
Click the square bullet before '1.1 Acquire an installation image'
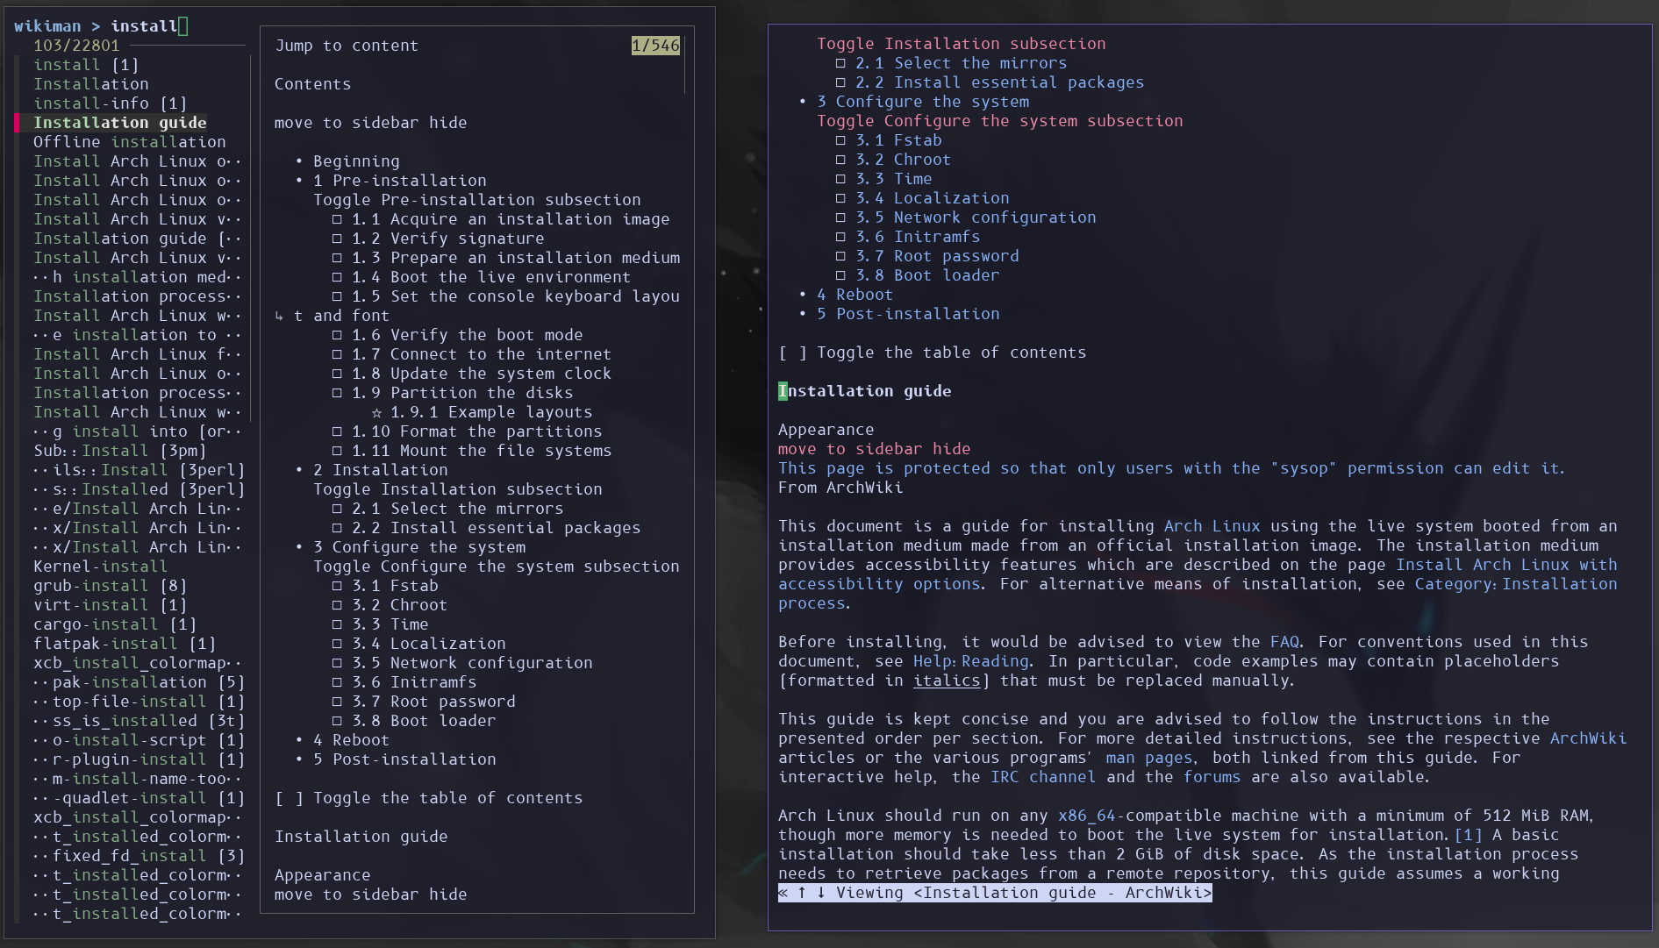click(337, 219)
